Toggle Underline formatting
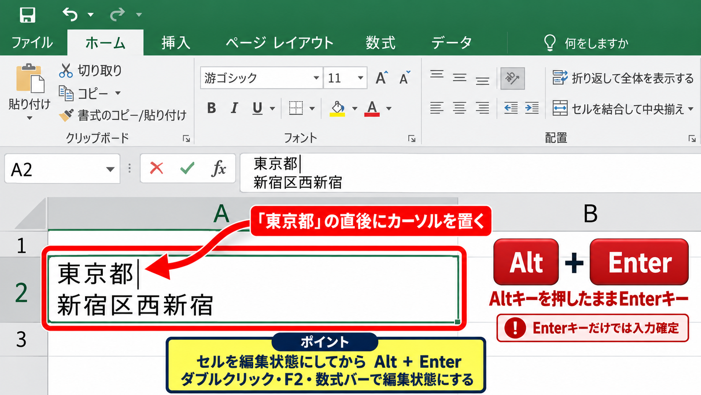 click(257, 108)
